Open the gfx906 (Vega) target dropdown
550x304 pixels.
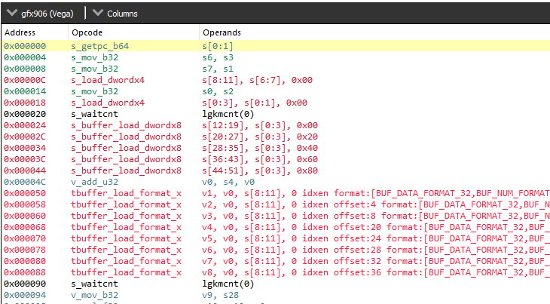(x=45, y=13)
